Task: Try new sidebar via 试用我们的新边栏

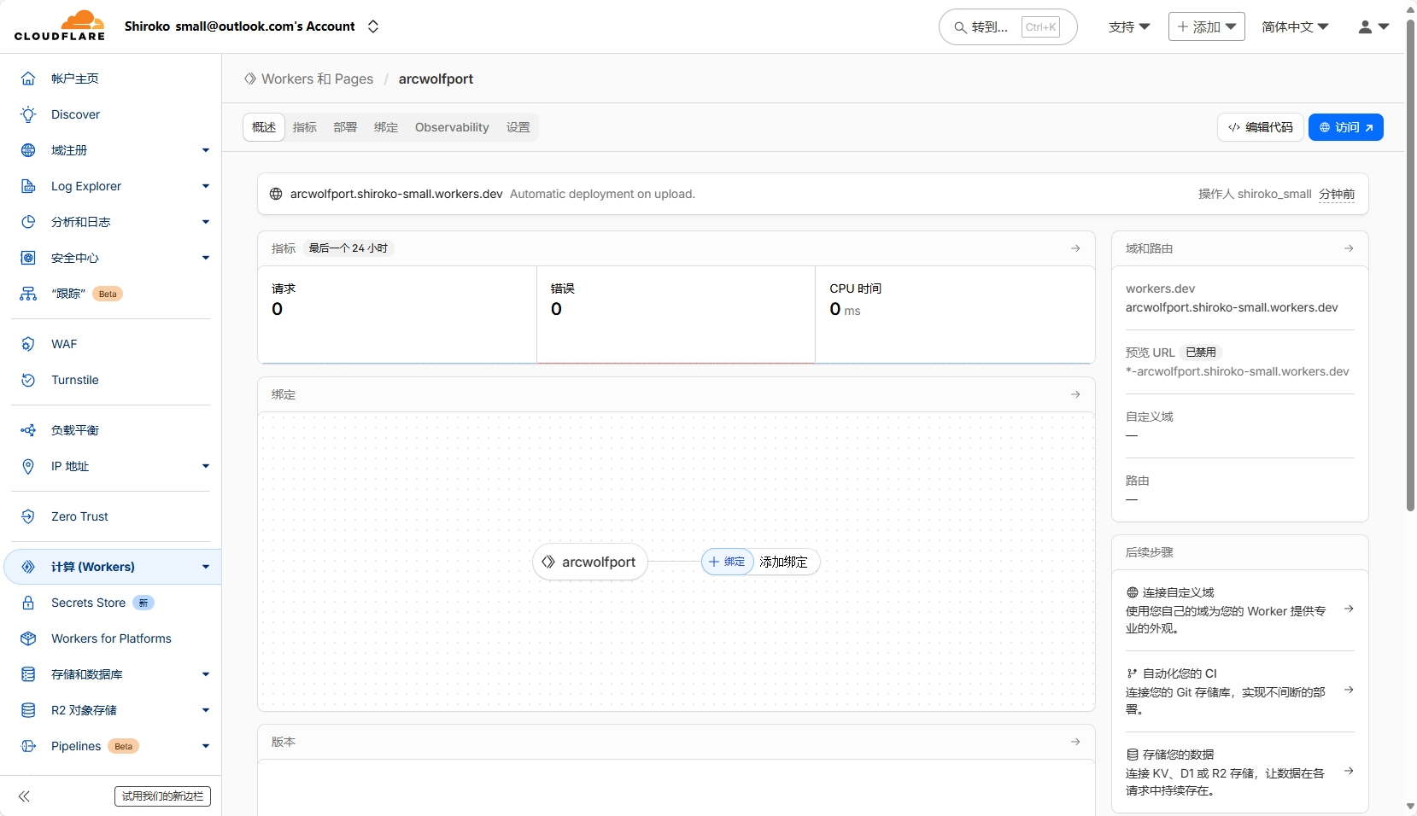Action: [162, 796]
